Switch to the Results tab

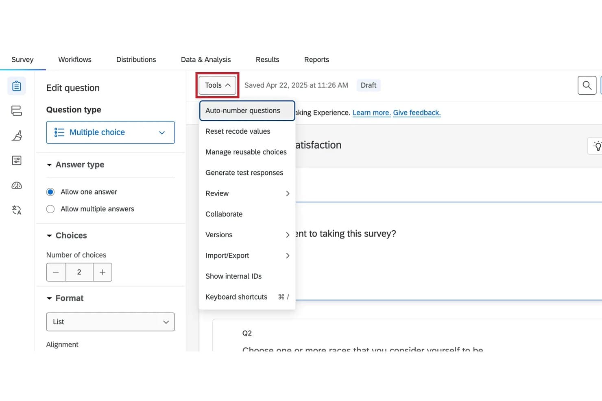tap(267, 60)
